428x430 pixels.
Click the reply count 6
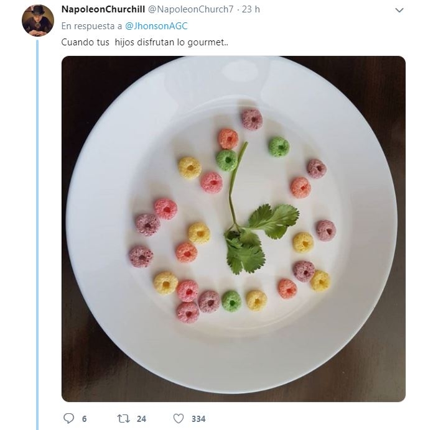click(84, 419)
